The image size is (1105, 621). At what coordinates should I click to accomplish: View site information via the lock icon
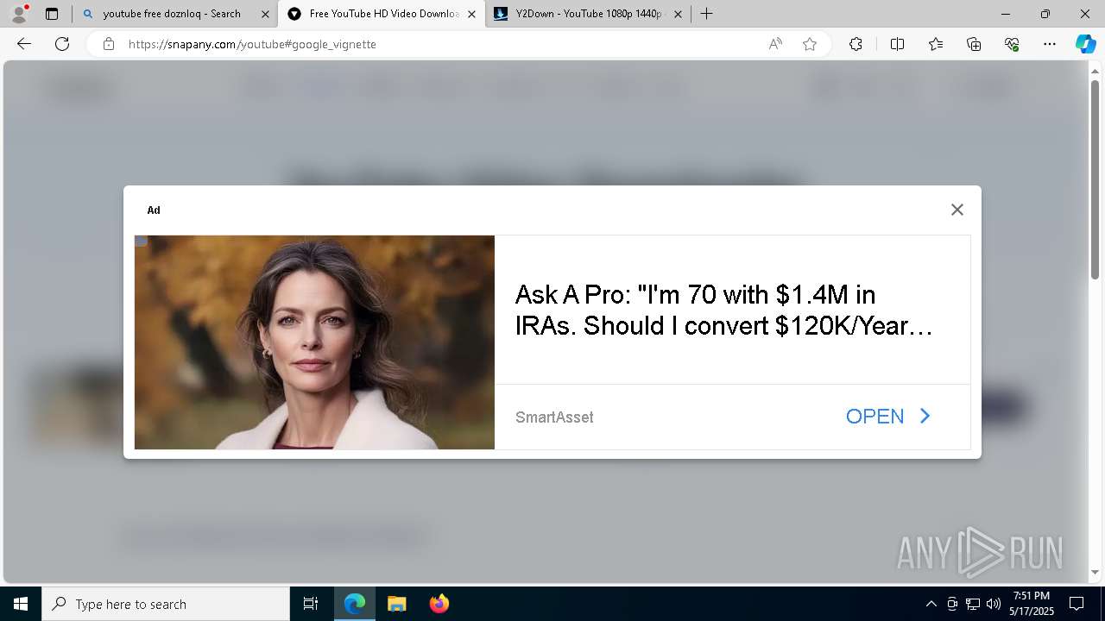click(109, 44)
